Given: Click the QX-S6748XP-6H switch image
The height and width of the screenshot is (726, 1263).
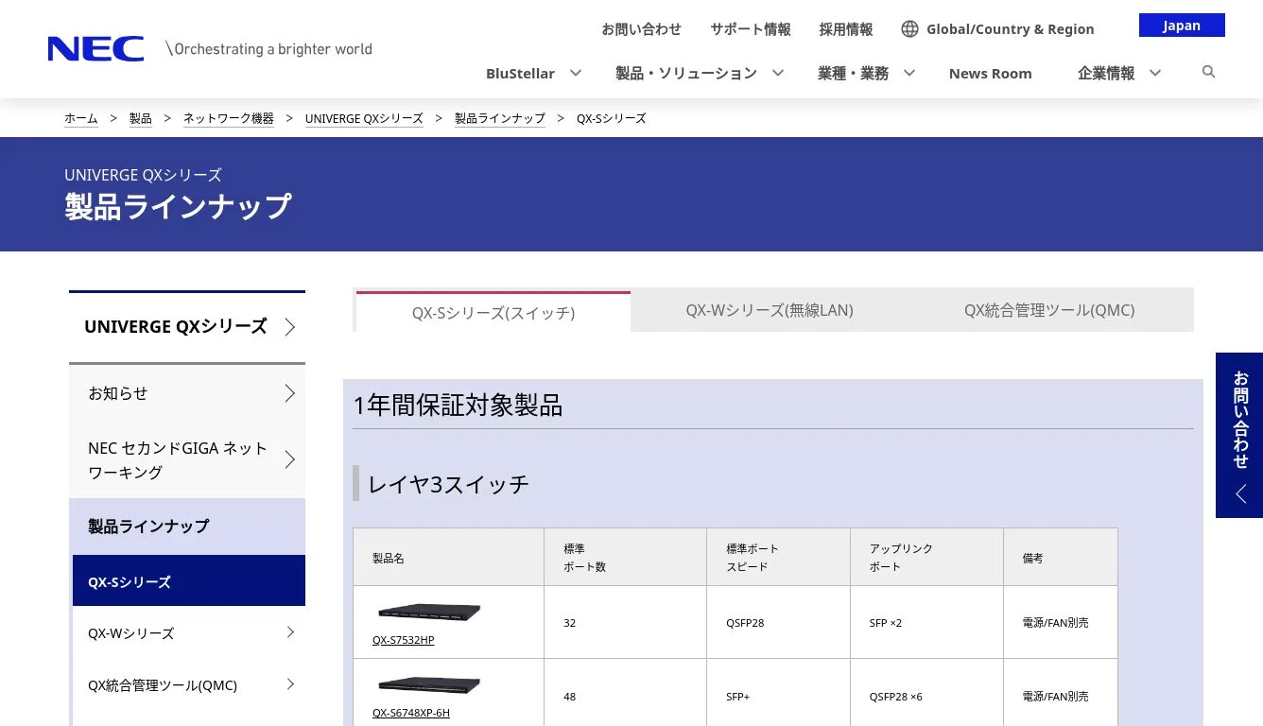Looking at the screenshot, I should pos(429,684).
